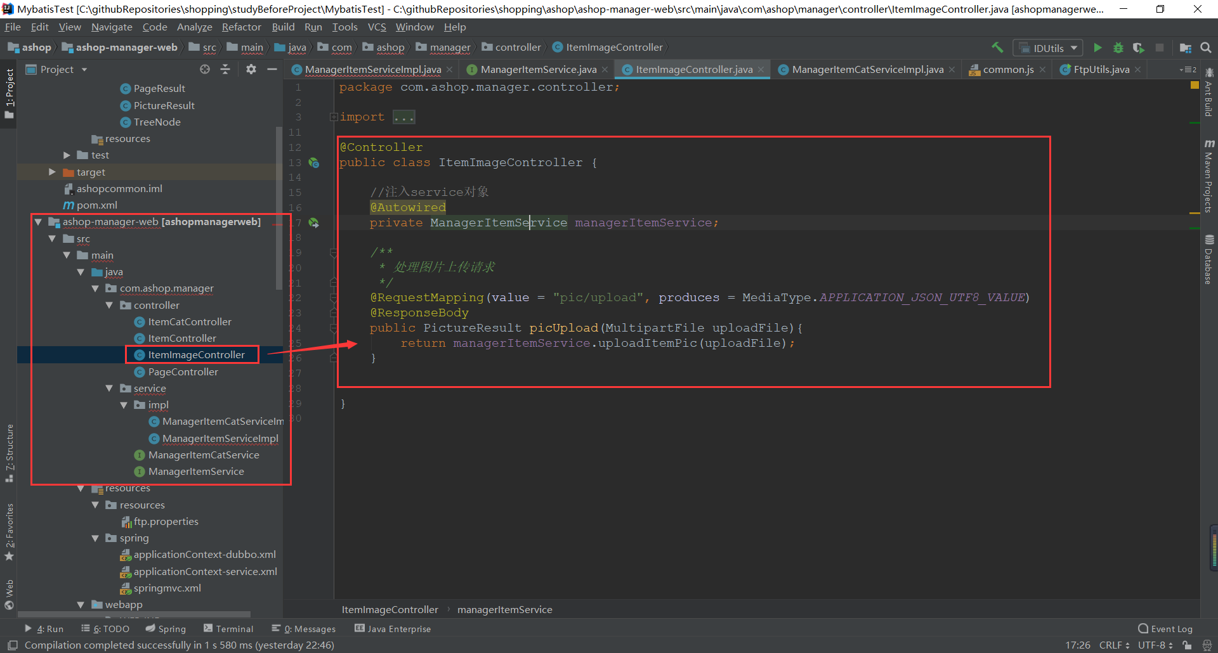
Task: Open the Terminal tool window
Action: pos(228,629)
